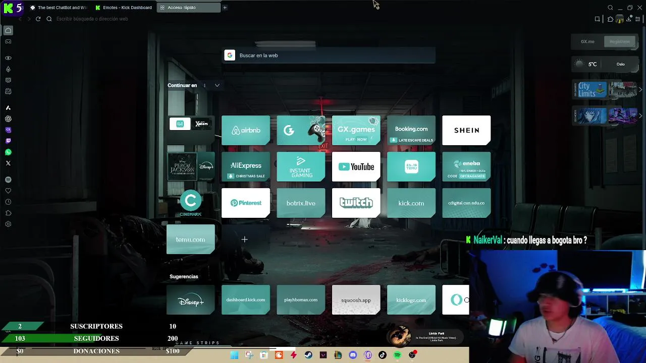Switch to The best ChatBot tab
The width and height of the screenshot is (646, 363).
tap(58, 8)
